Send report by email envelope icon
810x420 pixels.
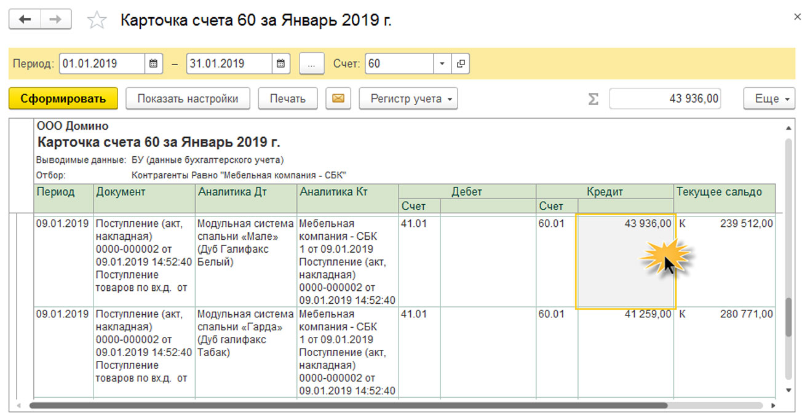point(338,98)
